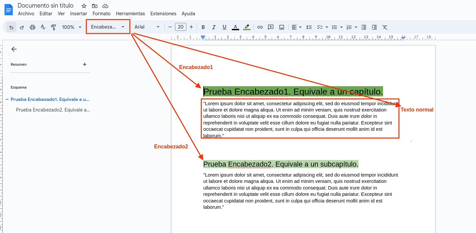Toggle underline formatting
Viewport: 476px width, 233px height.
(225, 27)
